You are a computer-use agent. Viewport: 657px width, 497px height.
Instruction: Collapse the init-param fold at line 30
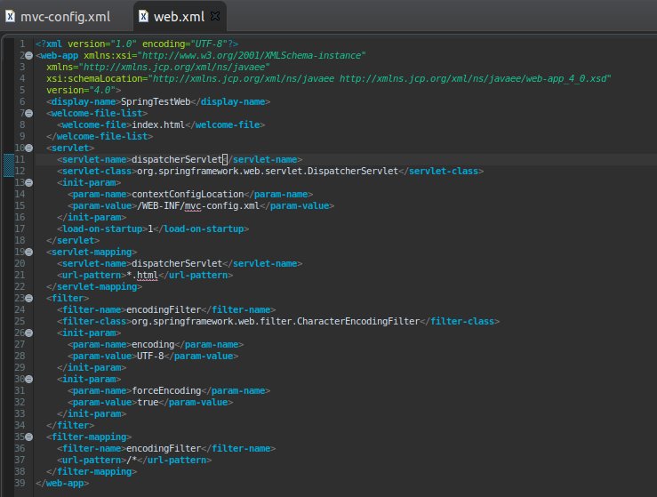[29, 379]
